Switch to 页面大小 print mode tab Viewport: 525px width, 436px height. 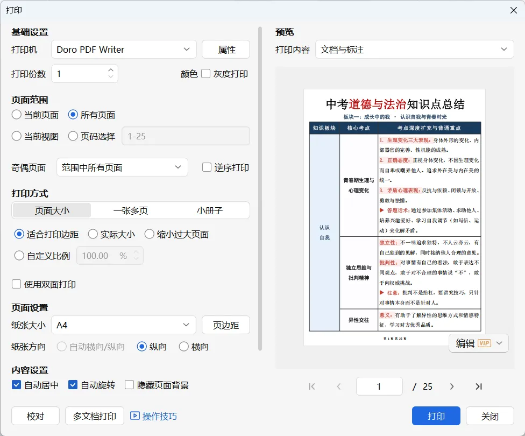coord(52,210)
